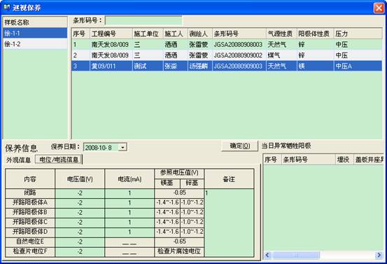Edit 自然电位E voltage value cell
This screenshot has width=387, height=264.
[x=80, y=242]
